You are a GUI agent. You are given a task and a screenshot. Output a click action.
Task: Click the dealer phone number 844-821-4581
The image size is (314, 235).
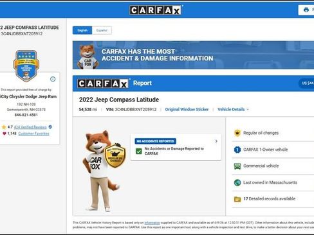pyautogui.click(x=26, y=115)
